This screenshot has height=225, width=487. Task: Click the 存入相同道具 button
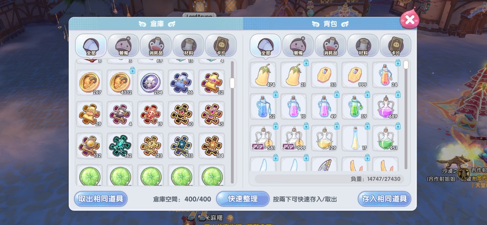tap(384, 199)
